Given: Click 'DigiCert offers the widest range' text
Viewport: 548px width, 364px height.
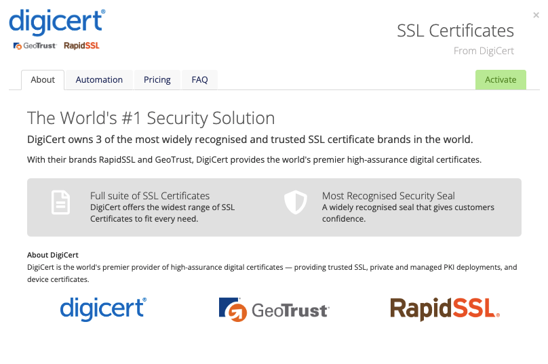Looking at the screenshot, I should tap(163, 213).
